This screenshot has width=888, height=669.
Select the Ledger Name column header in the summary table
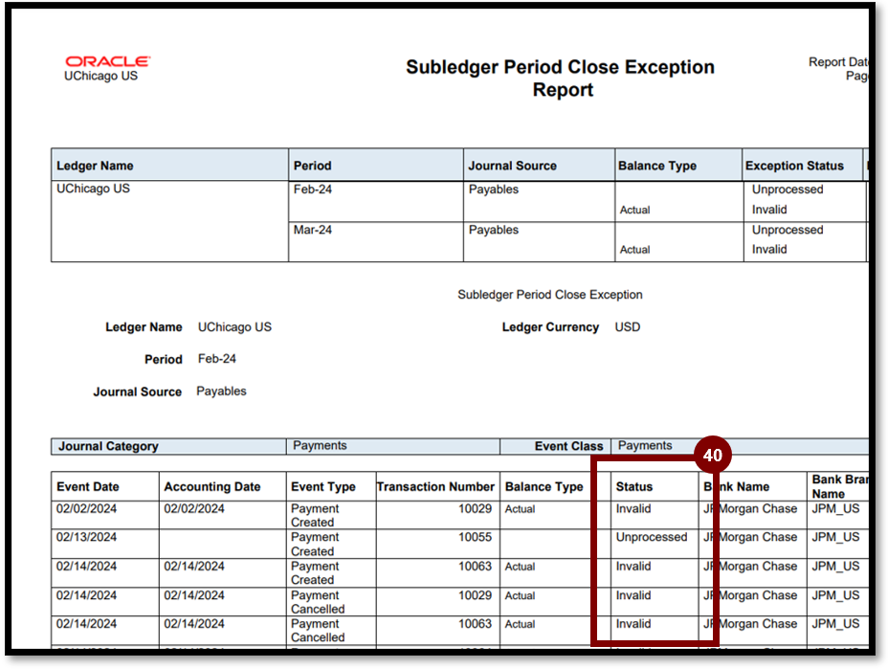click(x=96, y=166)
